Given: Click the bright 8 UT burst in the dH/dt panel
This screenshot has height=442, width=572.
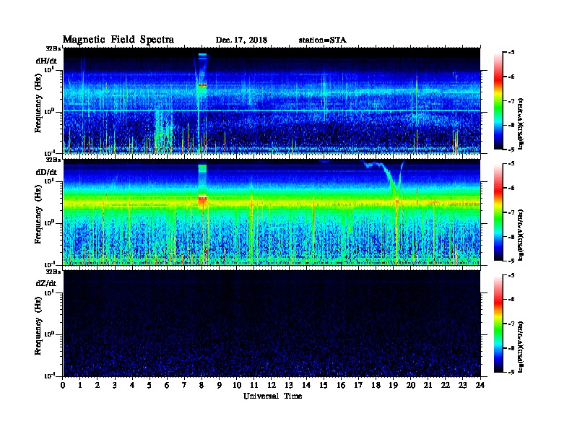Looking at the screenshot, I should [202, 86].
